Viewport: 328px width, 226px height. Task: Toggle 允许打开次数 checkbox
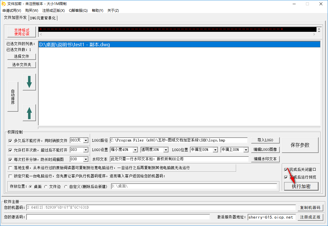(x=10, y=150)
